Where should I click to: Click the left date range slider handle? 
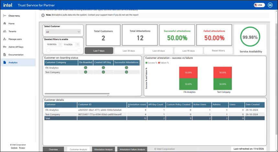[48, 51]
